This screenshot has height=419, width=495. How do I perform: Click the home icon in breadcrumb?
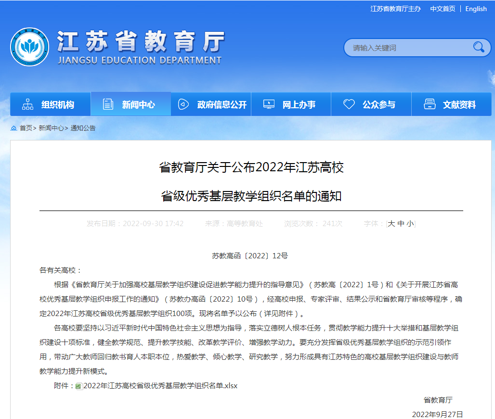coord(13,128)
